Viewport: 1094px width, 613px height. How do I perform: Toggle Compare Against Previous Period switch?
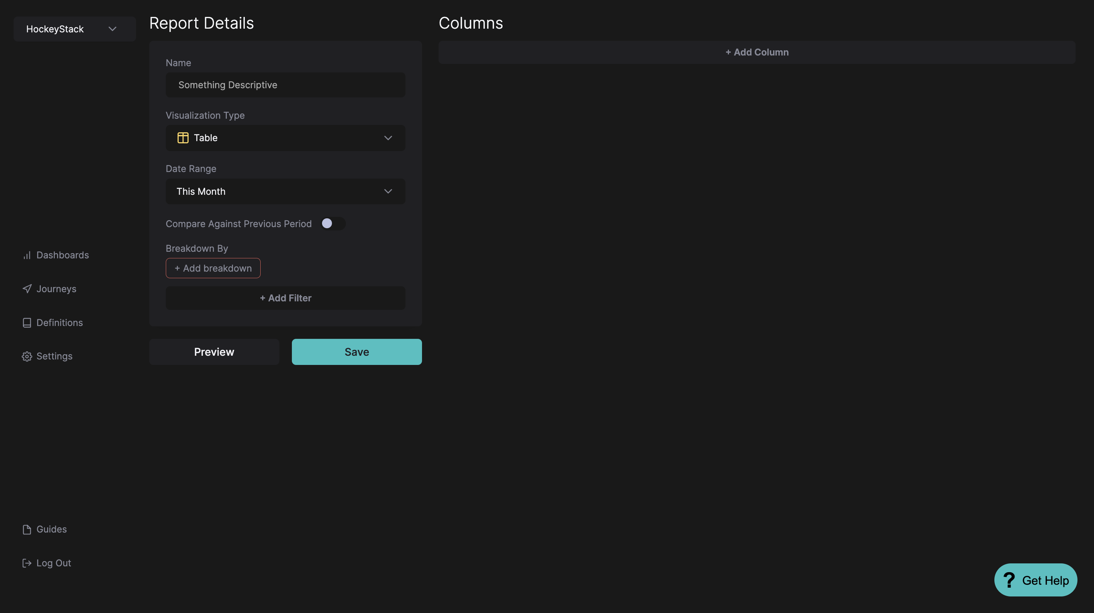[333, 224]
